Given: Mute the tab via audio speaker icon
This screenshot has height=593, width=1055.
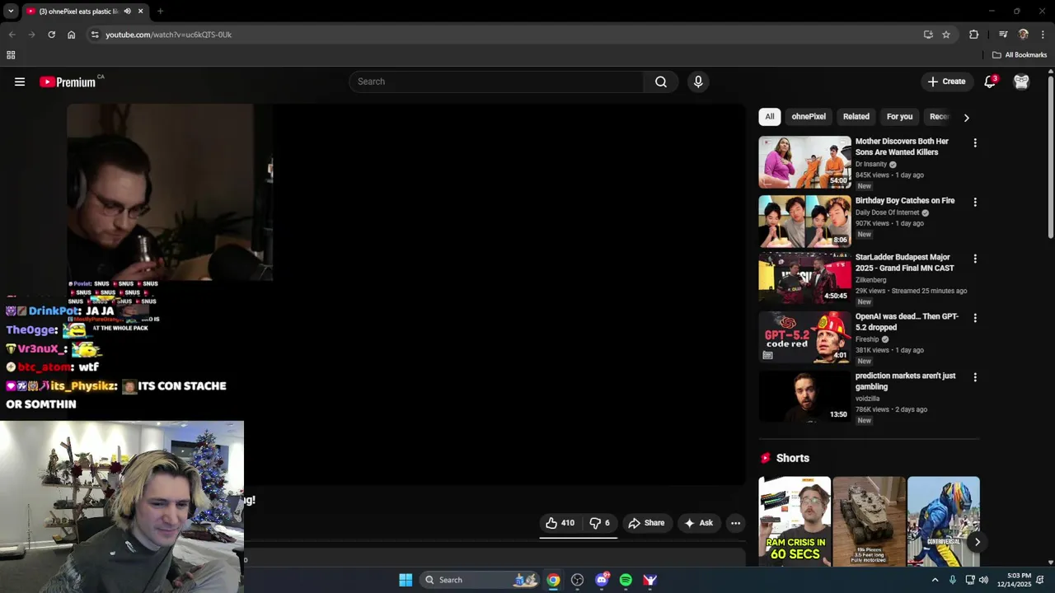Looking at the screenshot, I should (127, 12).
